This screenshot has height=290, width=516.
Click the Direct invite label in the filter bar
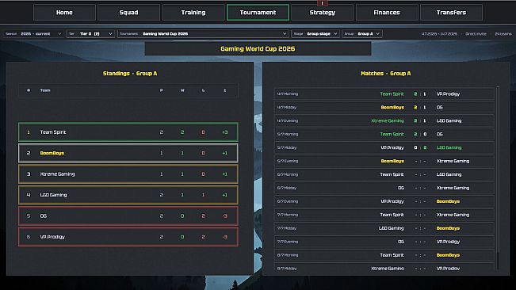click(x=476, y=34)
